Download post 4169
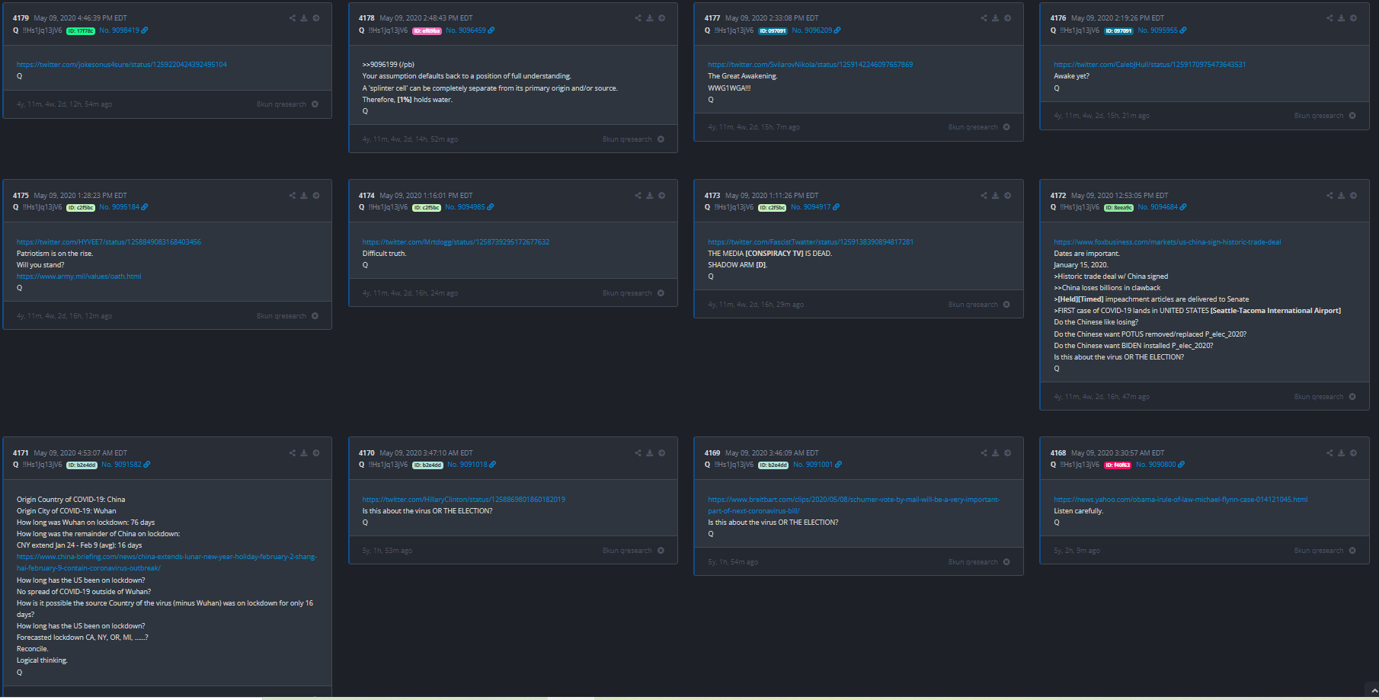 pyautogui.click(x=995, y=453)
